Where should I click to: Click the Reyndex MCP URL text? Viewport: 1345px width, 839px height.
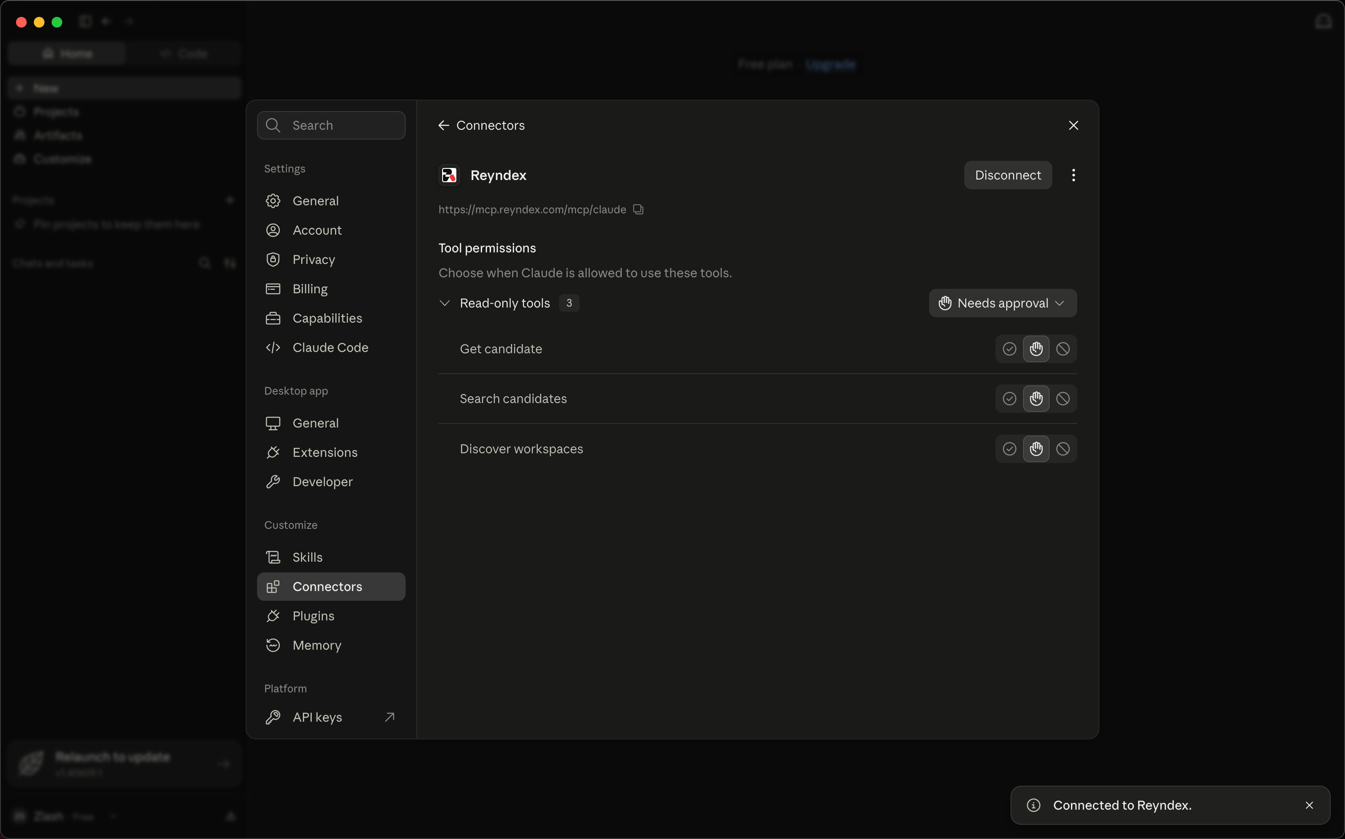click(x=532, y=209)
